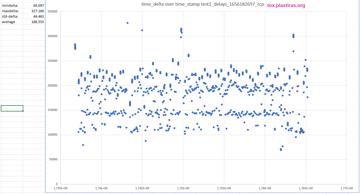Click the highest outlier data point near 327000
This screenshot has width=360, height=195.
127,23
